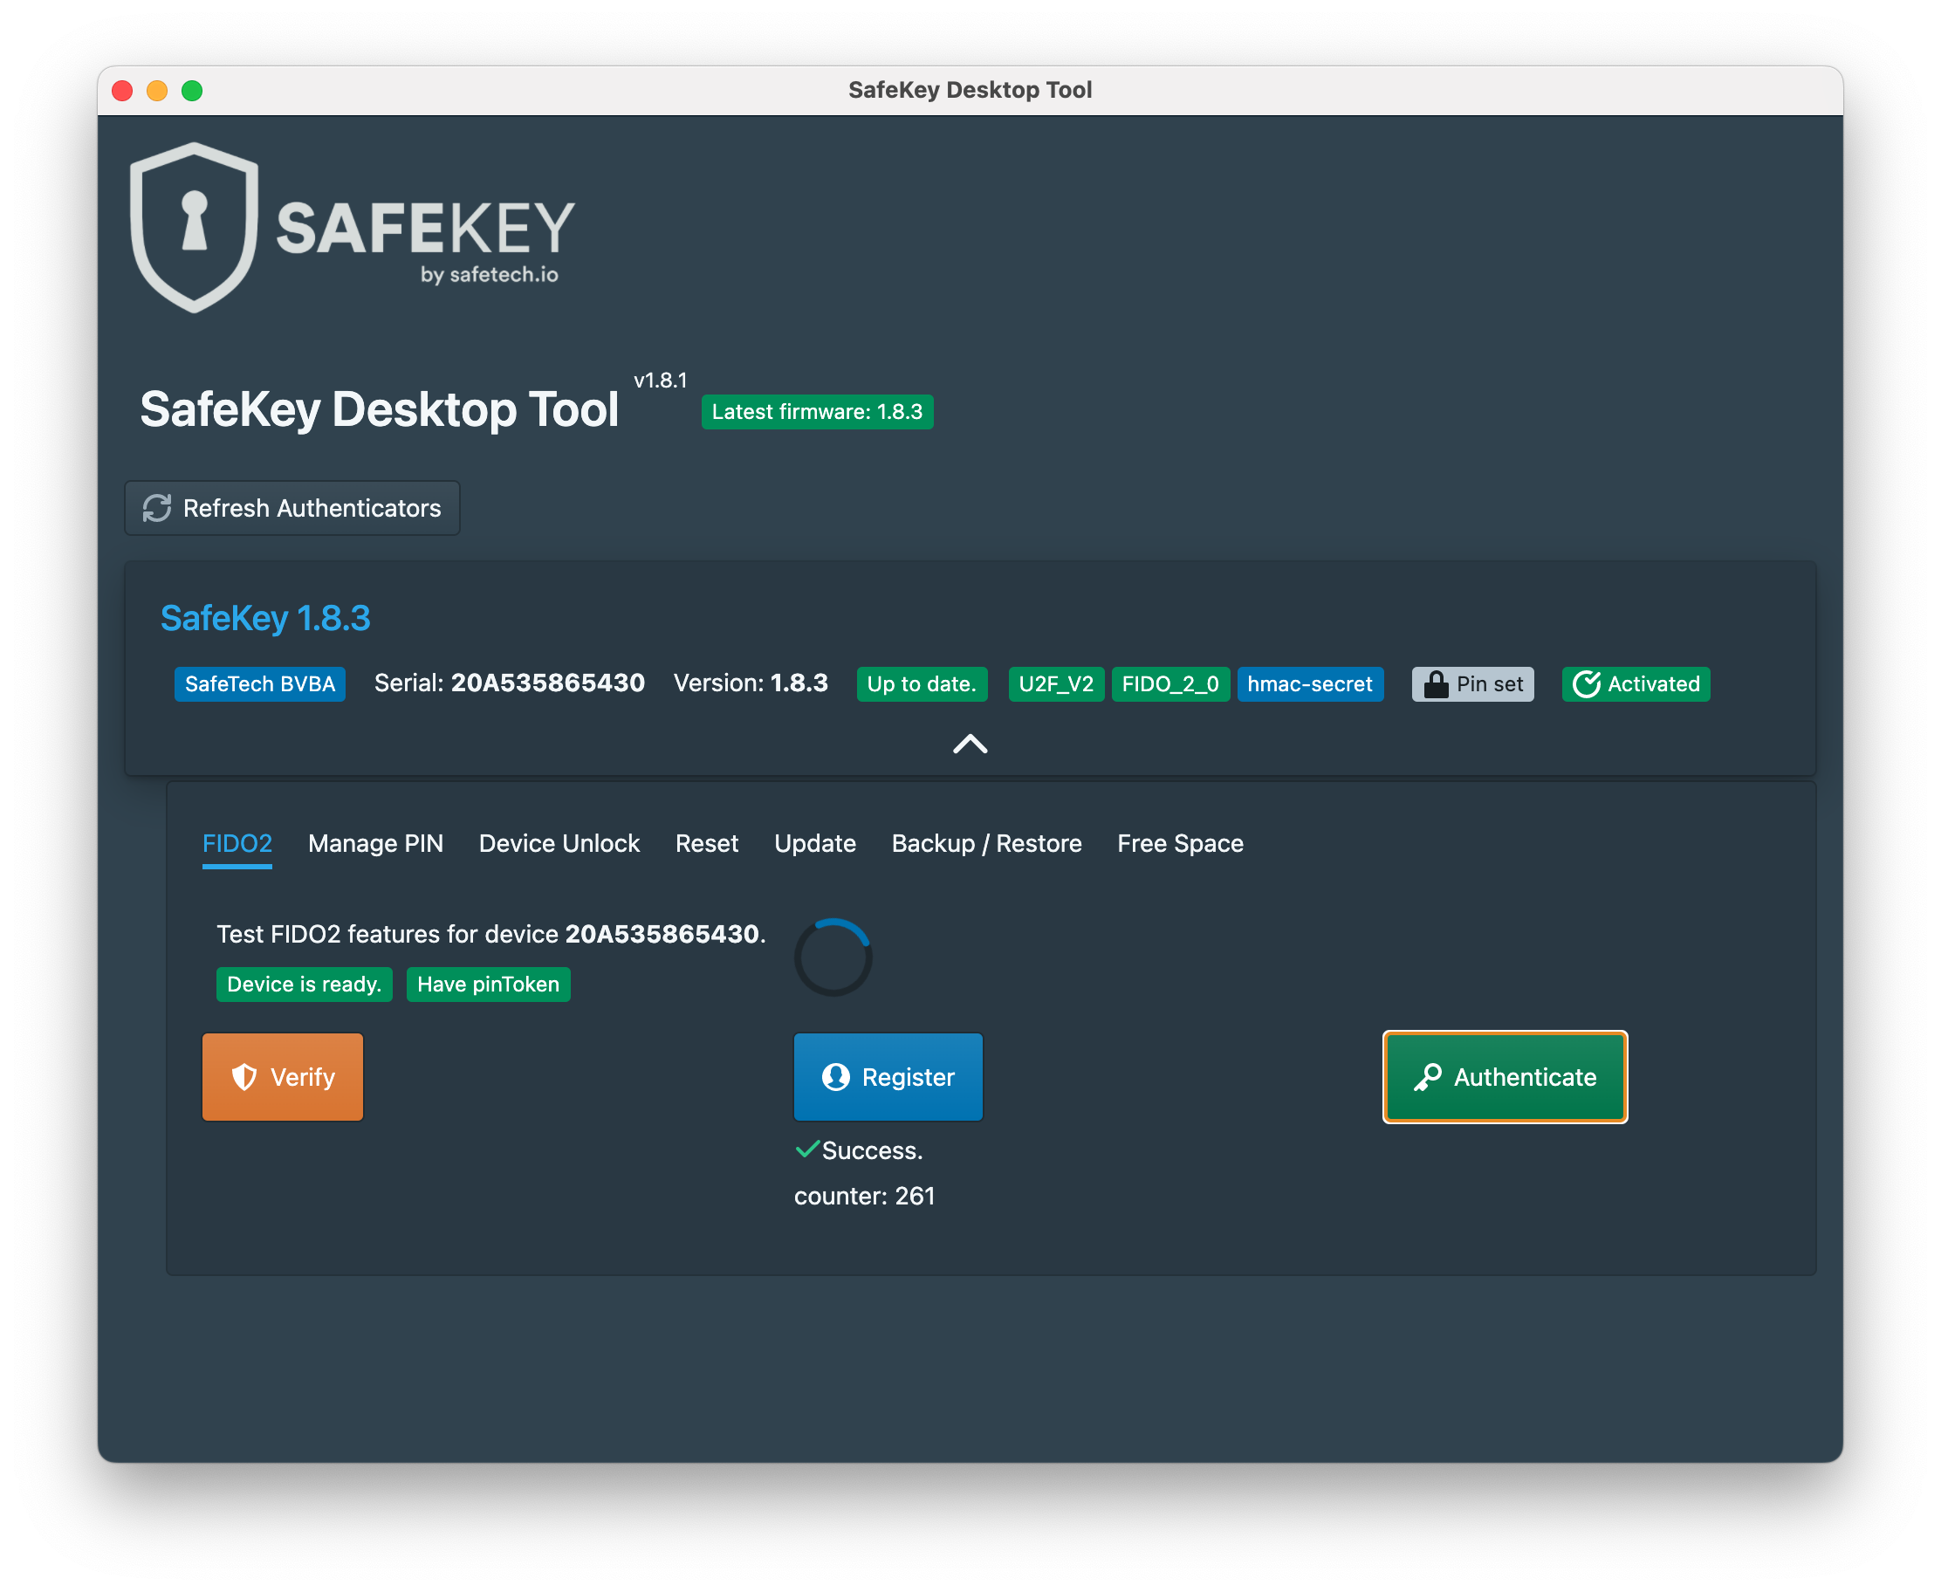The image size is (1941, 1592).
Task: Click the SafeKey 1.8.3 device heading
Action: [265, 618]
